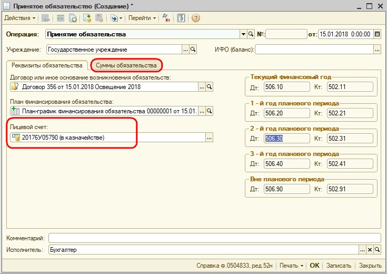Click the Текущий финансовый год group label
This screenshot has width=387, height=274.
point(291,77)
